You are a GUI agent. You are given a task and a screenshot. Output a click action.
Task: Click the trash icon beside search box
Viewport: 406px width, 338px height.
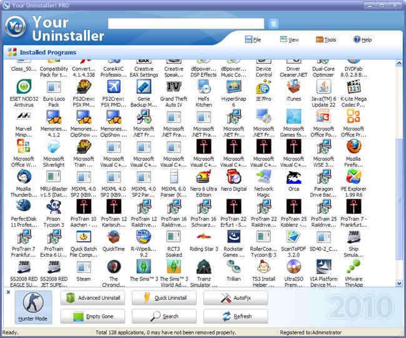[x=274, y=24]
